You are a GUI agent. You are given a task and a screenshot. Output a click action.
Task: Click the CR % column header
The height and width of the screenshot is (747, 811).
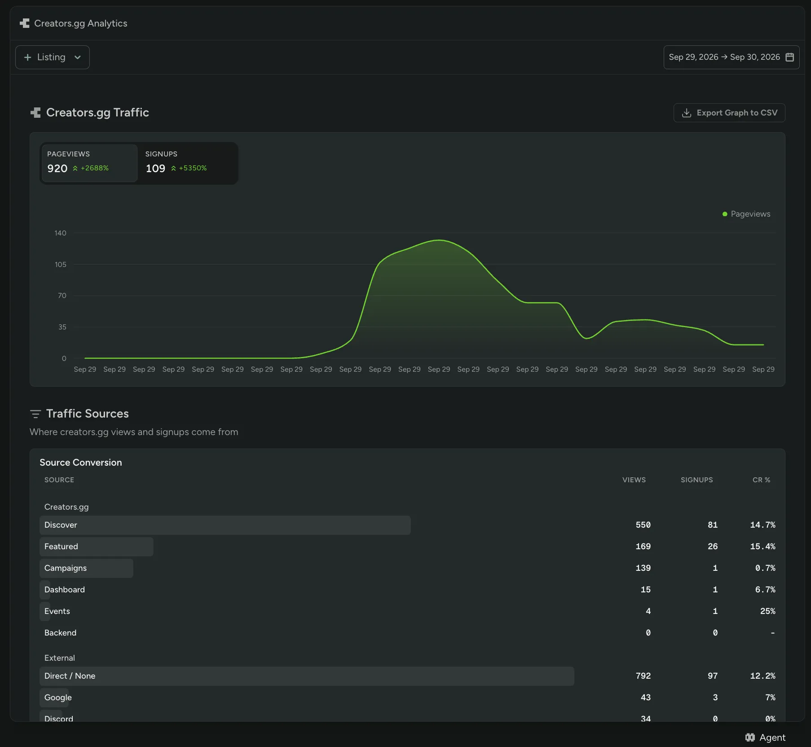click(761, 480)
